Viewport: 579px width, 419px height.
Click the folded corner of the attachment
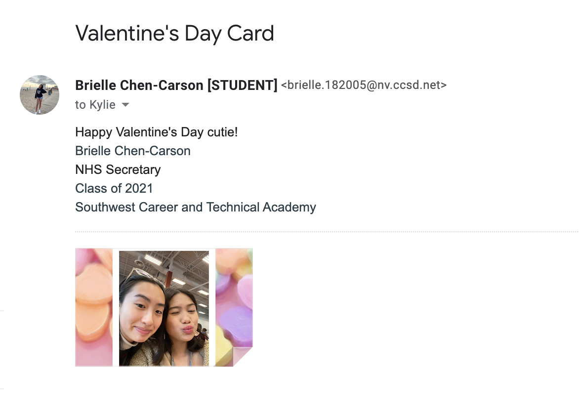[x=243, y=356]
